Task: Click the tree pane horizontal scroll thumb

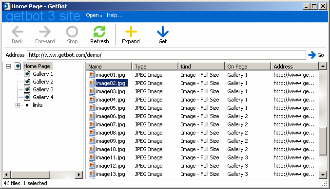Action: coord(30,174)
